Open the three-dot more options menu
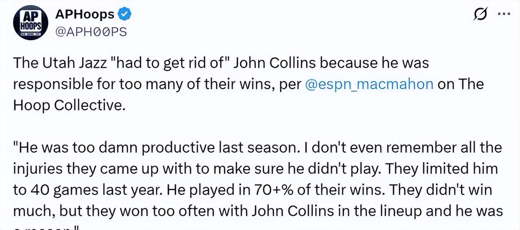520x230 pixels. click(504, 15)
